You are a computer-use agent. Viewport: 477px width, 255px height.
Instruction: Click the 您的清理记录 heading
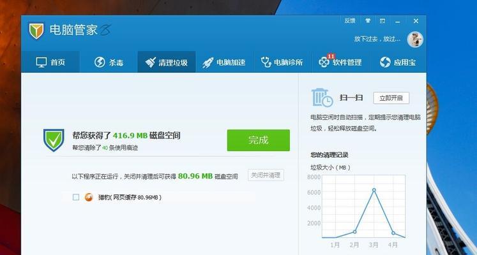pos(329,155)
